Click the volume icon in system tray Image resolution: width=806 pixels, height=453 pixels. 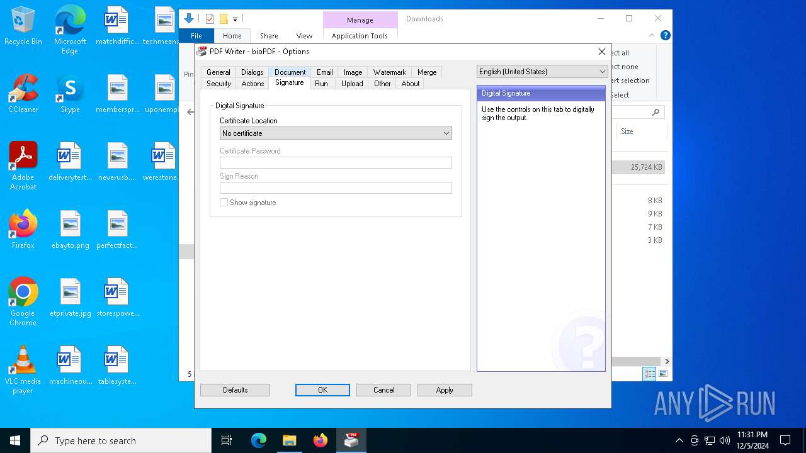coord(725,440)
